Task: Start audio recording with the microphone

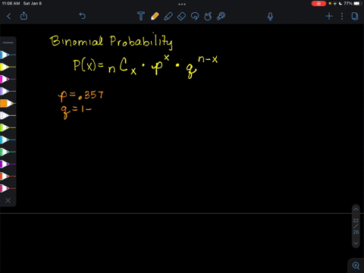Action: [x=270, y=17]
